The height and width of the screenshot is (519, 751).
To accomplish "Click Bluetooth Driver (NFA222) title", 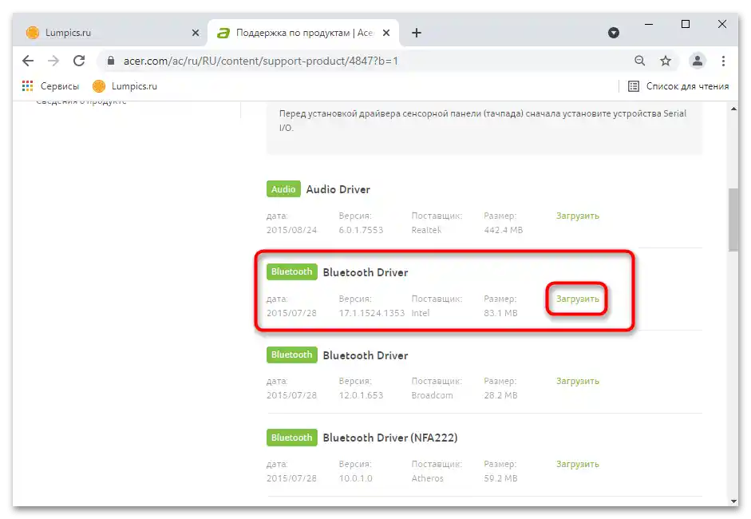I will click(390, 438).
